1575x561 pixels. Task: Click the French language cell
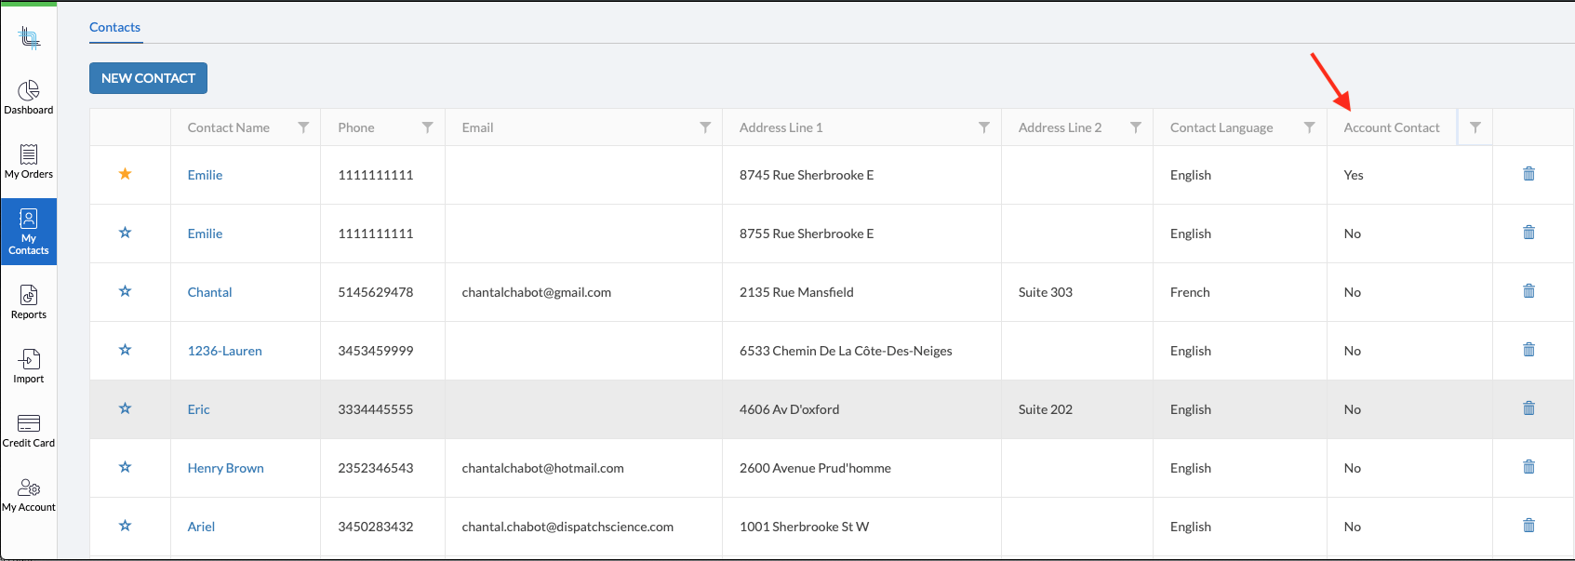1190,292
